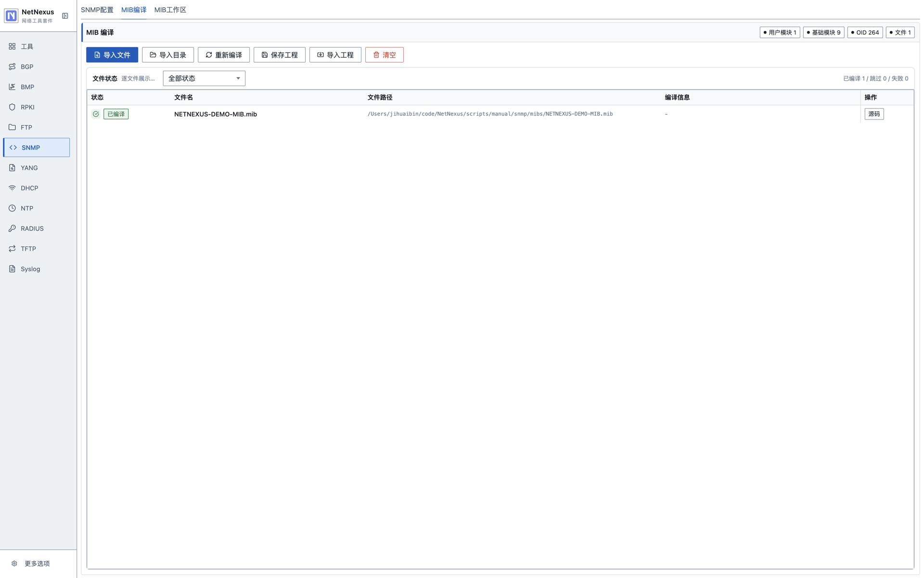The width and height of the screenshot is (924, 578).
Task: Select RPKI shield item in sidebar
Action: [x=37, y=107]
